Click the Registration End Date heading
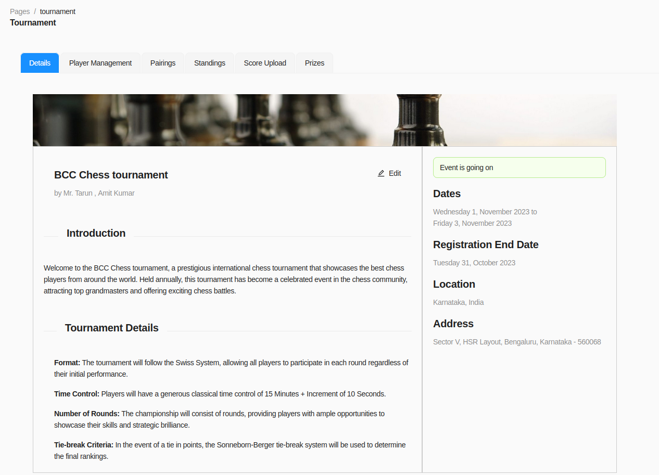Viewport: 659px width, 475px height. coord(486,245)
